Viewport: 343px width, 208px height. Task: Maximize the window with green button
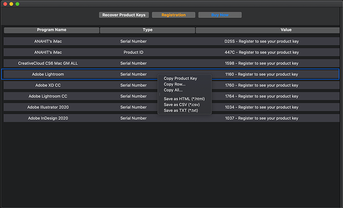click(17, 4)
